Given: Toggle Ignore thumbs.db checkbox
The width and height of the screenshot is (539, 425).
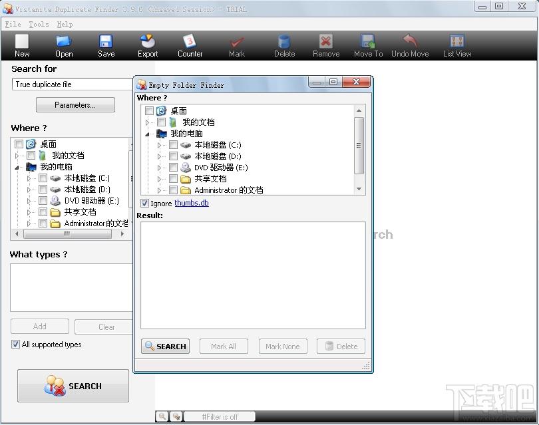Looking at the screenshot, I should (x=144, y=203).
